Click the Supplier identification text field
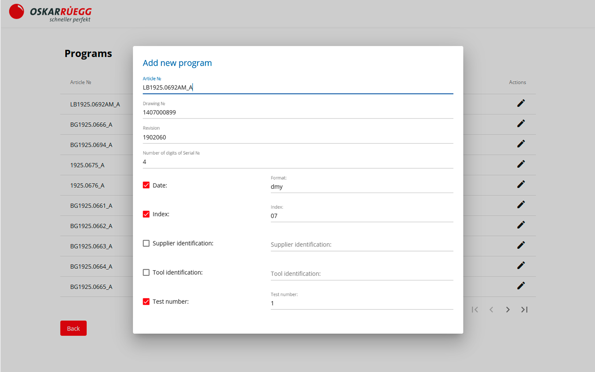 362,245
